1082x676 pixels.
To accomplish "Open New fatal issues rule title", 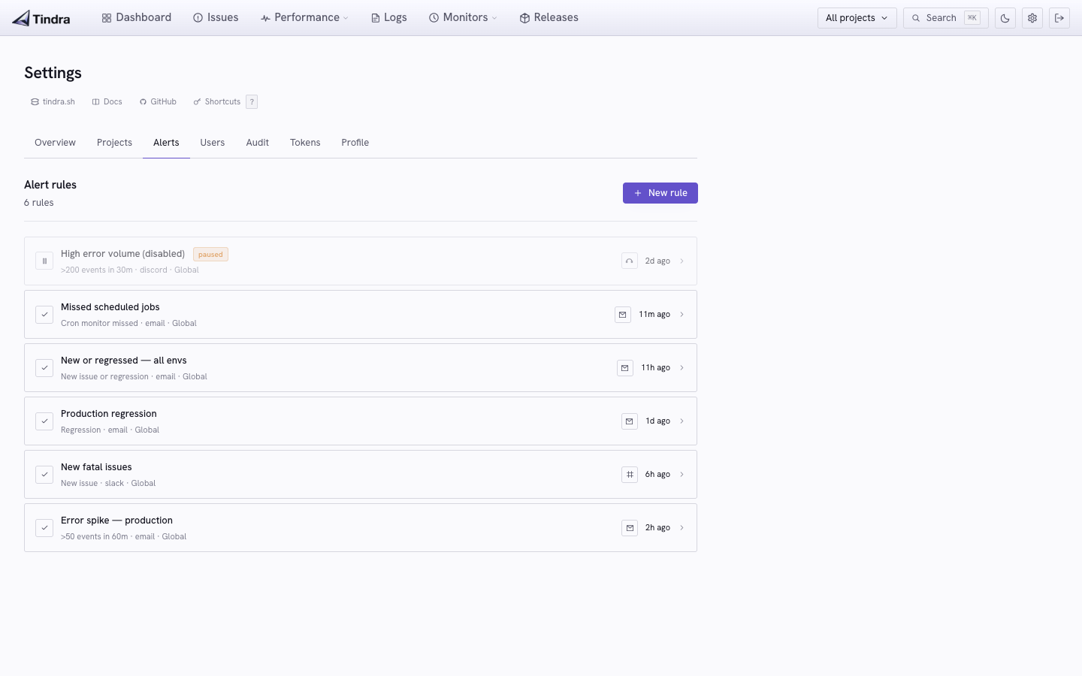I will [x=96, y=467].
